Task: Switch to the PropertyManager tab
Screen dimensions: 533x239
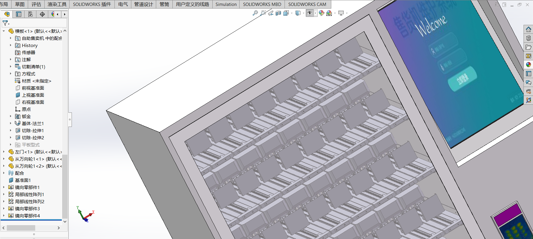Action: tap(19, 14)
